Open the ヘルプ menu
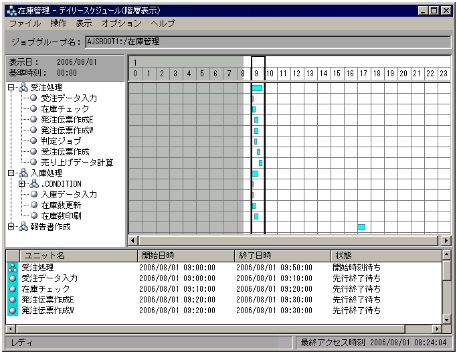The width and height of the screenshot is (457, 354). (x=163, y=23)
